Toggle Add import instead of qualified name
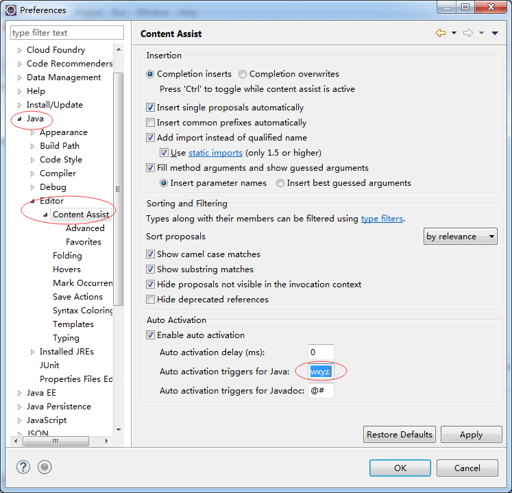Screen dimensions: 512x493 [150, 138]
